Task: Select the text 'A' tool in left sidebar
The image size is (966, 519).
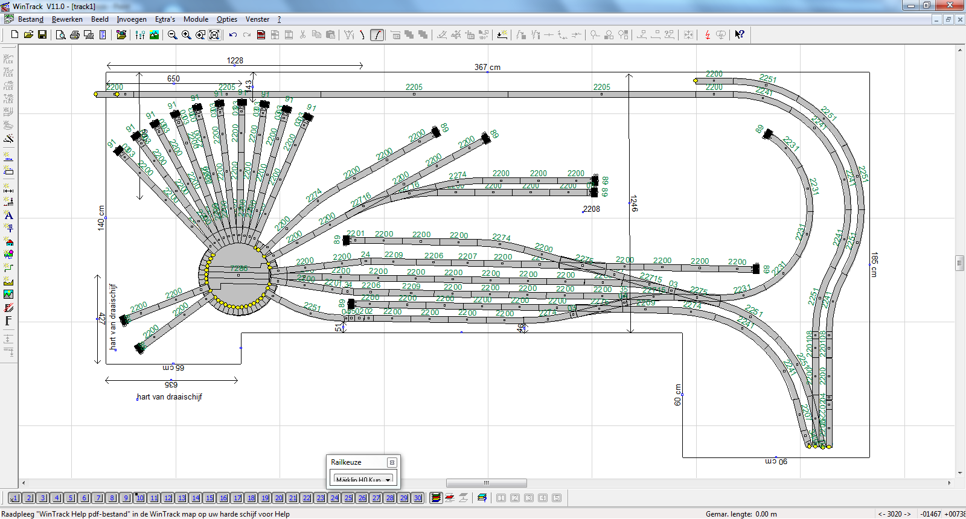Action: 8,215
